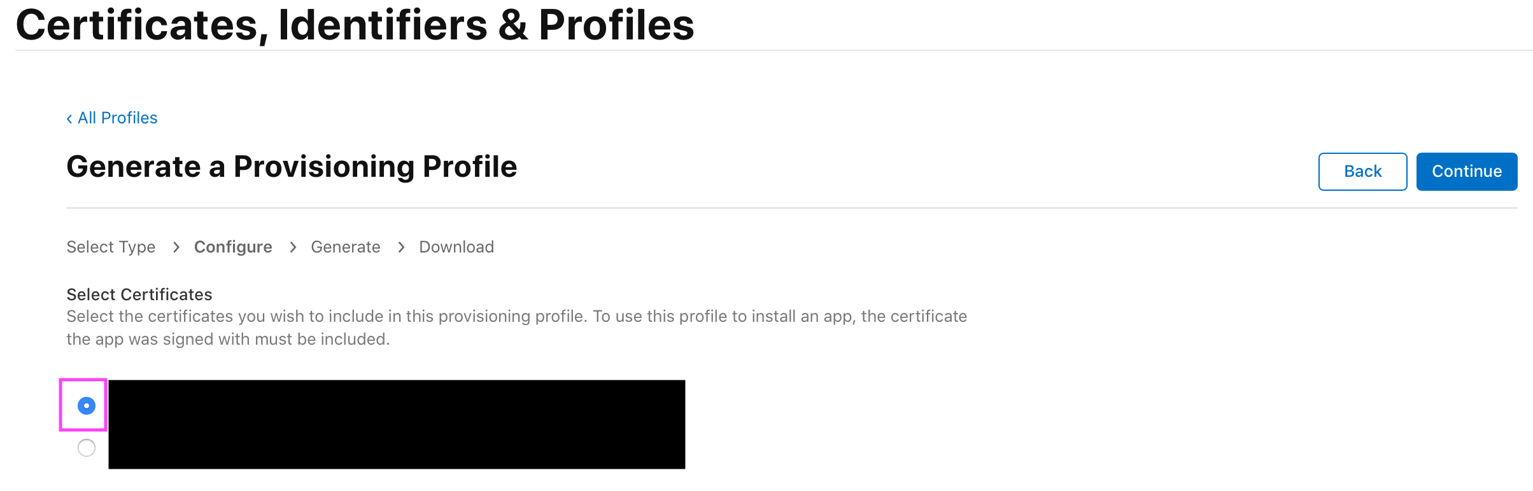Select the second, unselected certificate radio button

(x=87, y=448)
